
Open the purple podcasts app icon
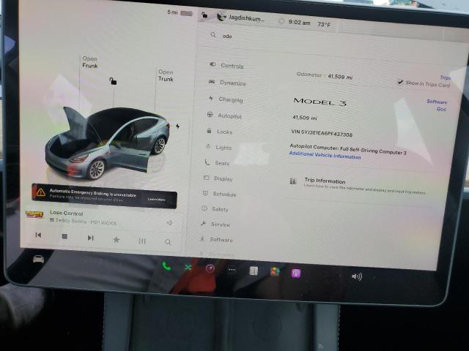pyautogui.click(x=296, y=273)
